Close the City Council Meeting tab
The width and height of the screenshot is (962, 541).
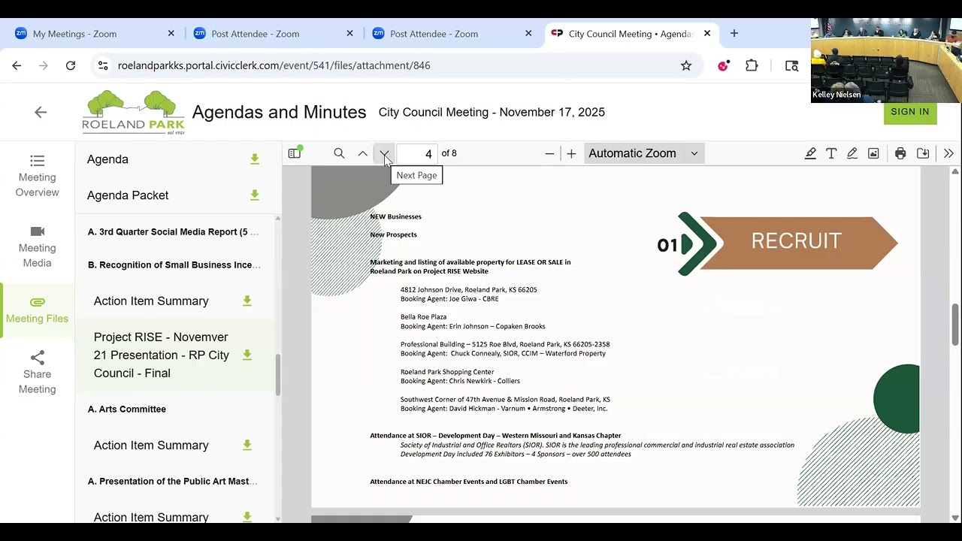[707, 34]
